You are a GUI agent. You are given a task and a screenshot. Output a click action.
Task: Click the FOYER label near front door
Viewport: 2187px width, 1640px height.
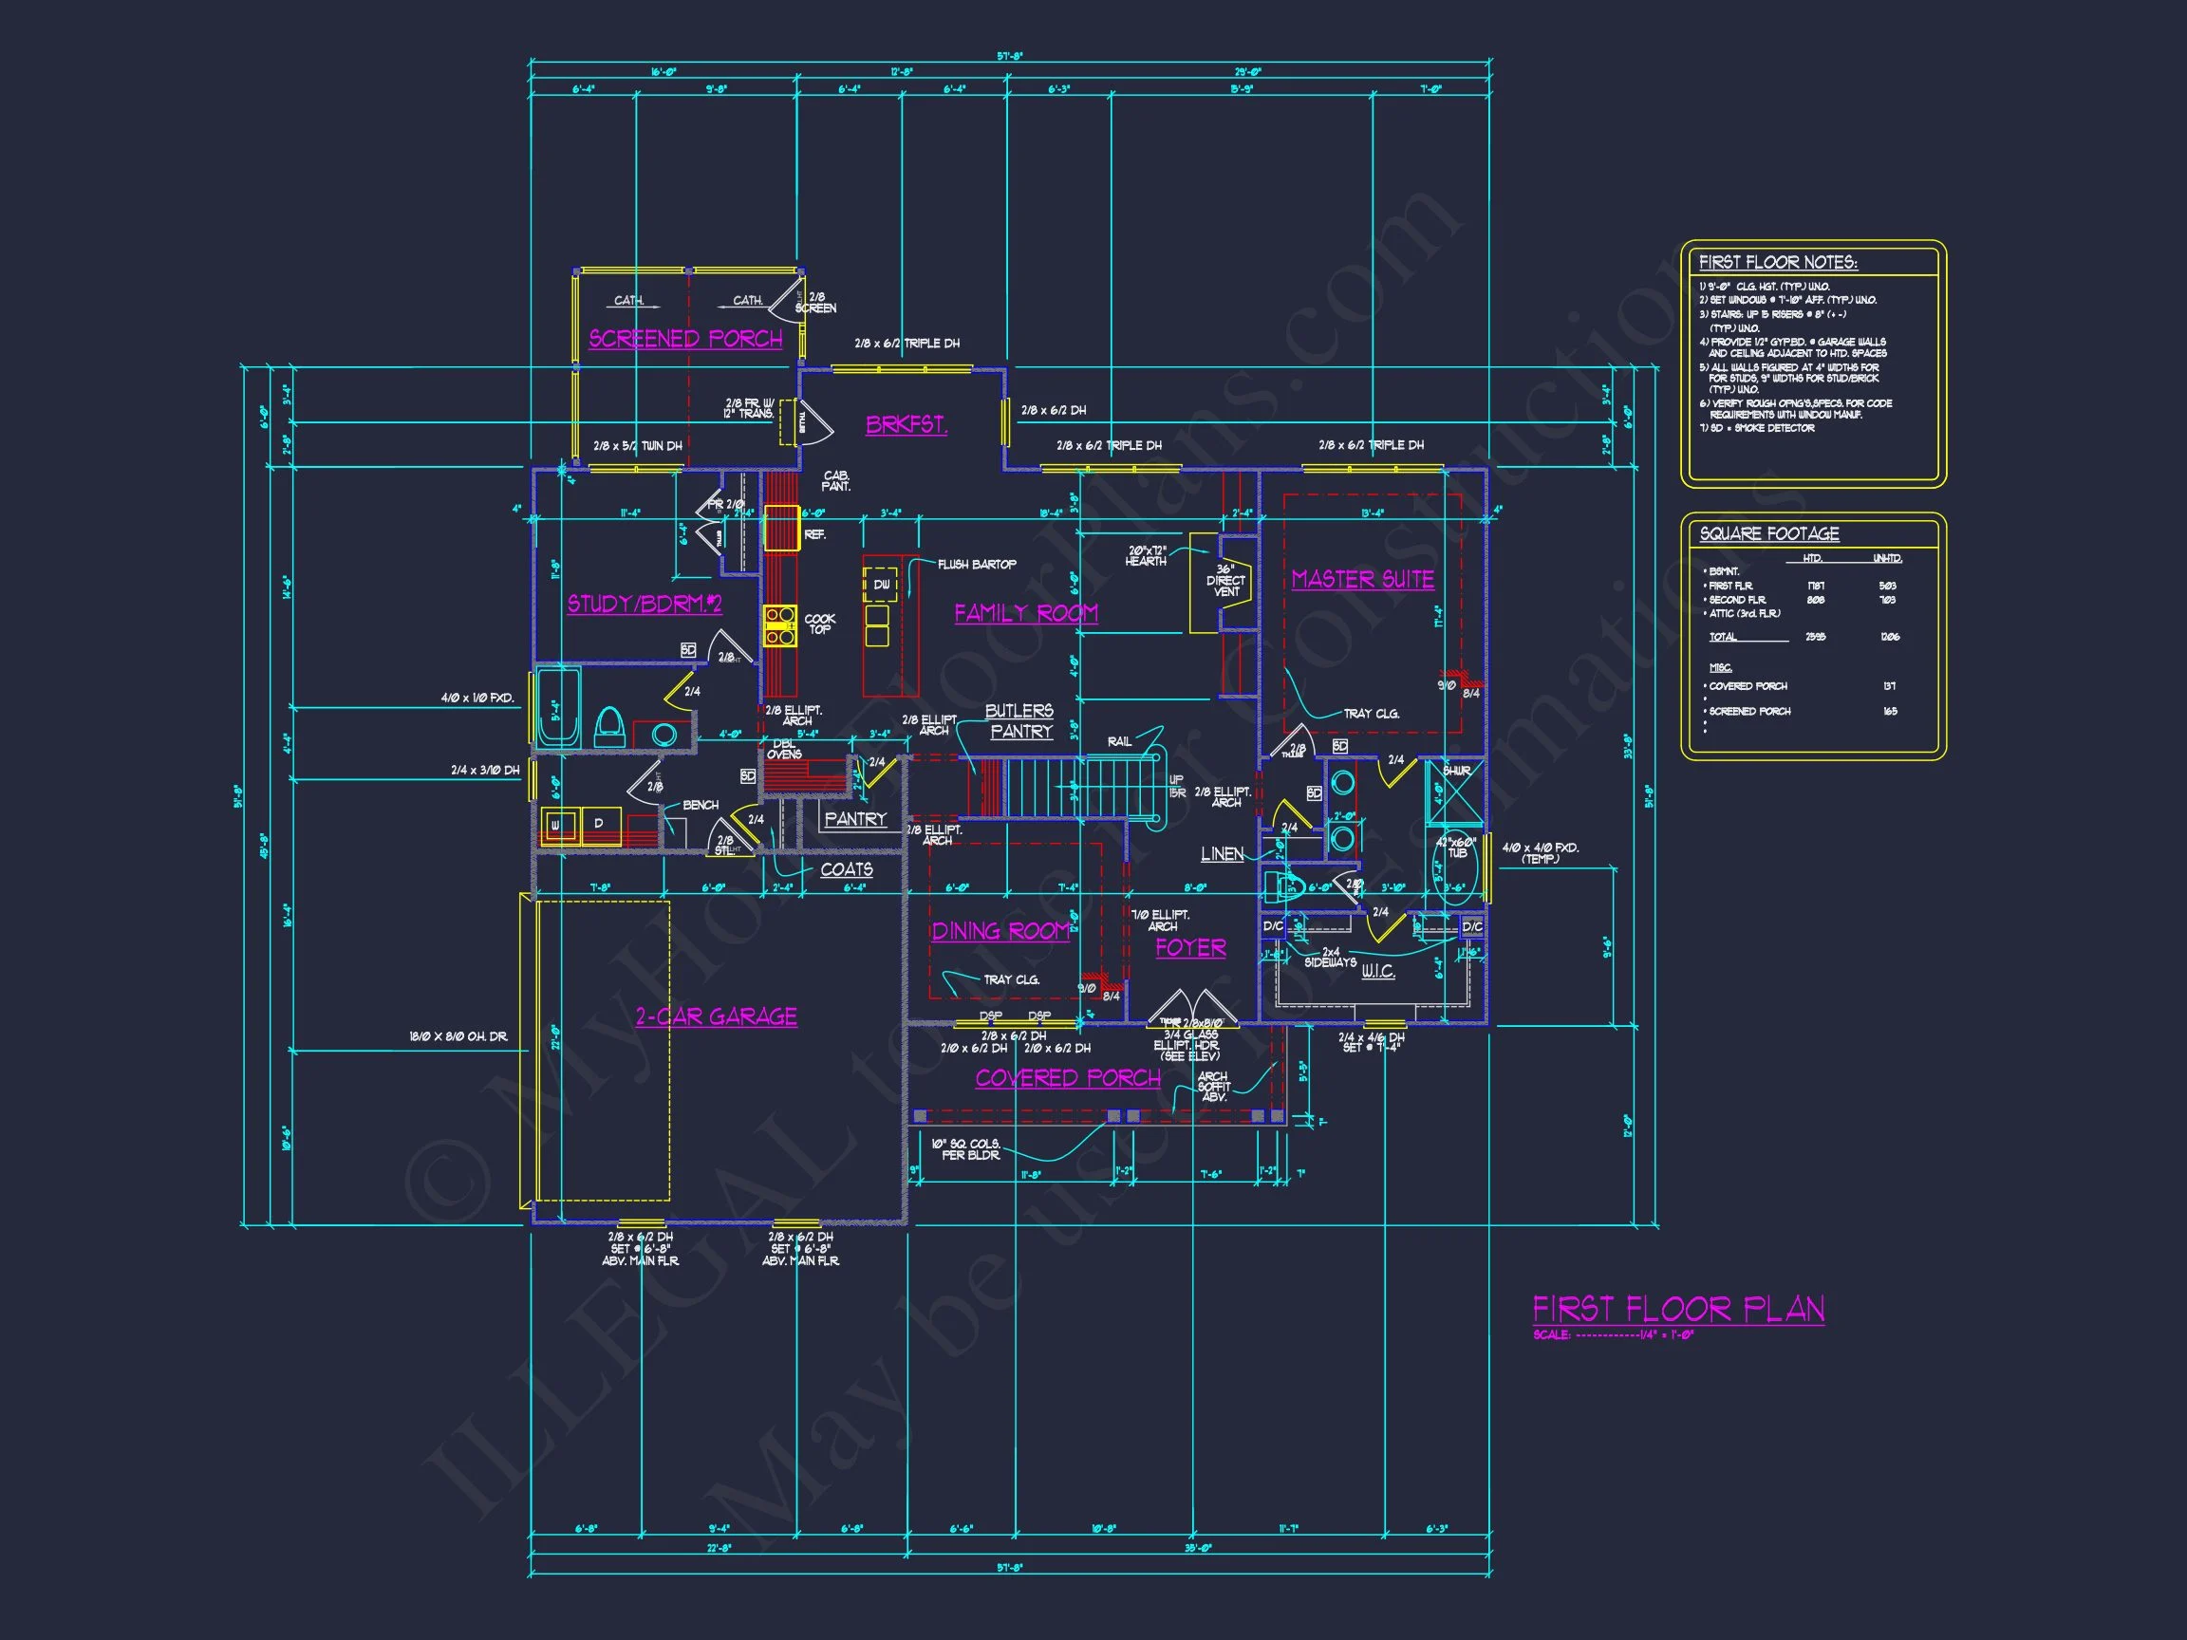[1190, 947]
